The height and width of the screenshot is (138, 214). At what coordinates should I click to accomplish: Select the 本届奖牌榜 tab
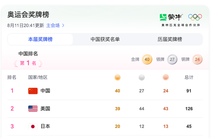point(40,39)
